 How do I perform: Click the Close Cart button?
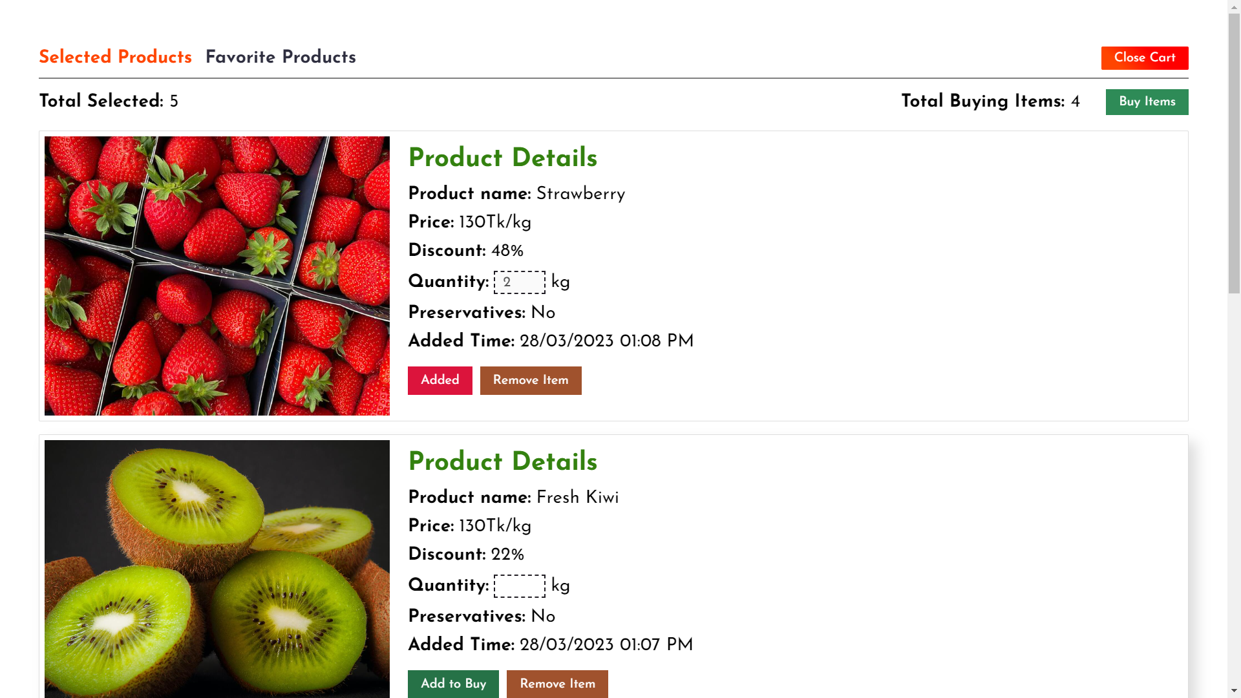pyautogui.click(x=1144, y=58)
